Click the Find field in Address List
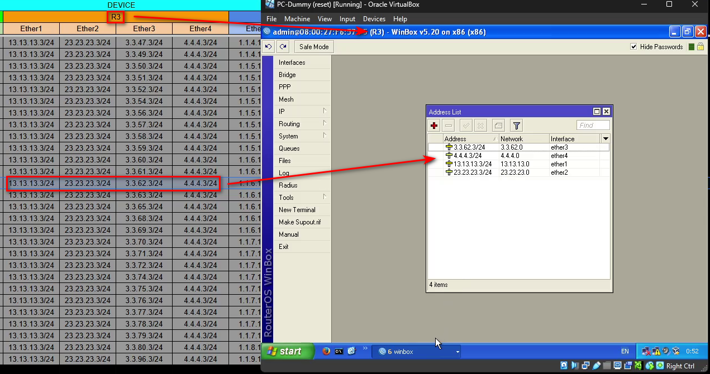 593,126
